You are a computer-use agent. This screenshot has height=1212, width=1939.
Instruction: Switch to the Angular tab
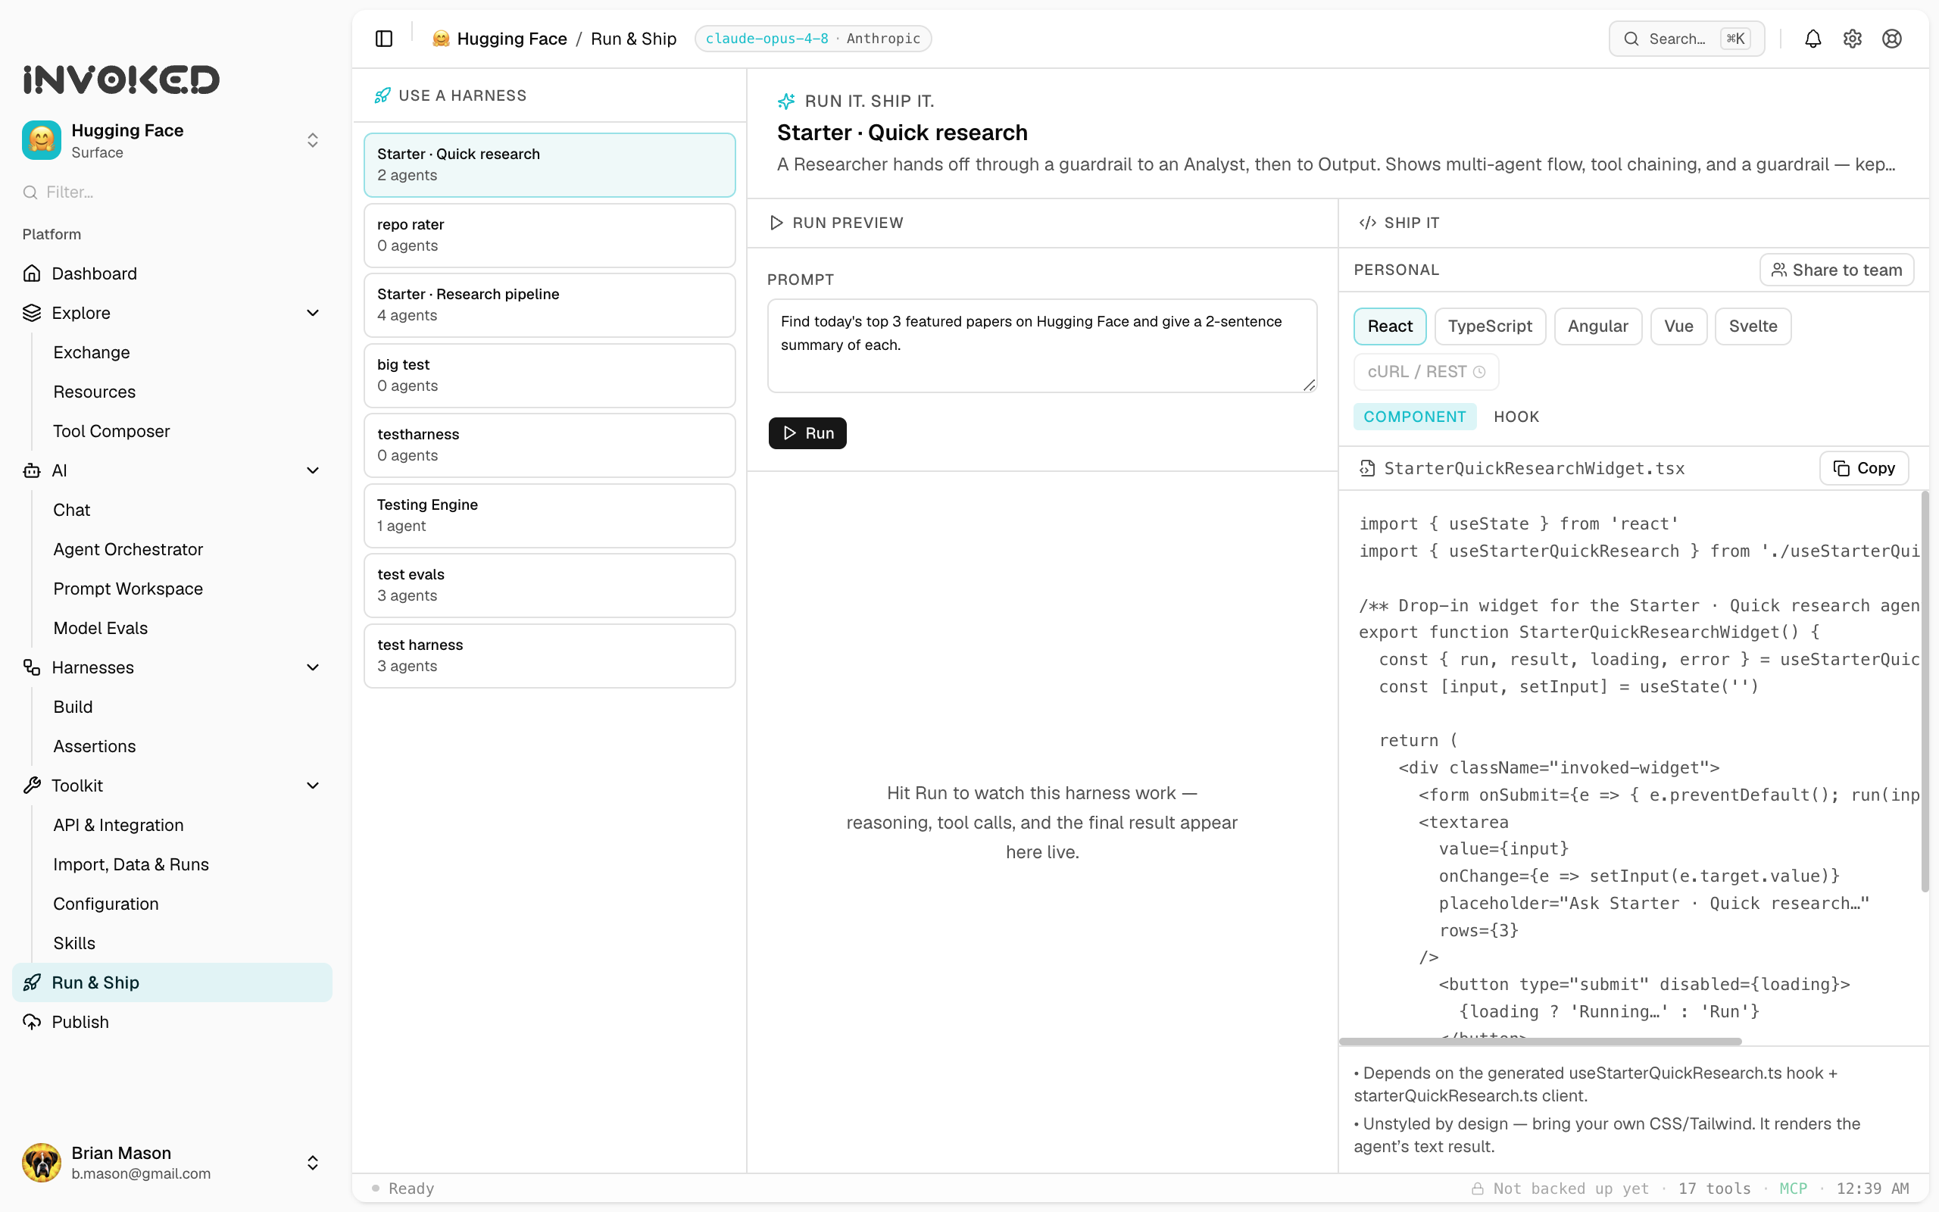click(1597, 326)
